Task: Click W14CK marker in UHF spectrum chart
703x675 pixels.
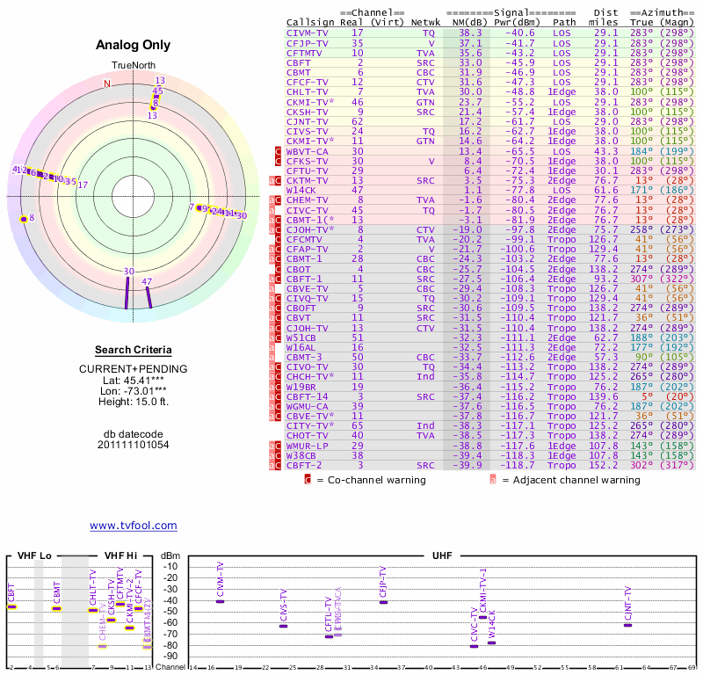Action: [491, 642]
